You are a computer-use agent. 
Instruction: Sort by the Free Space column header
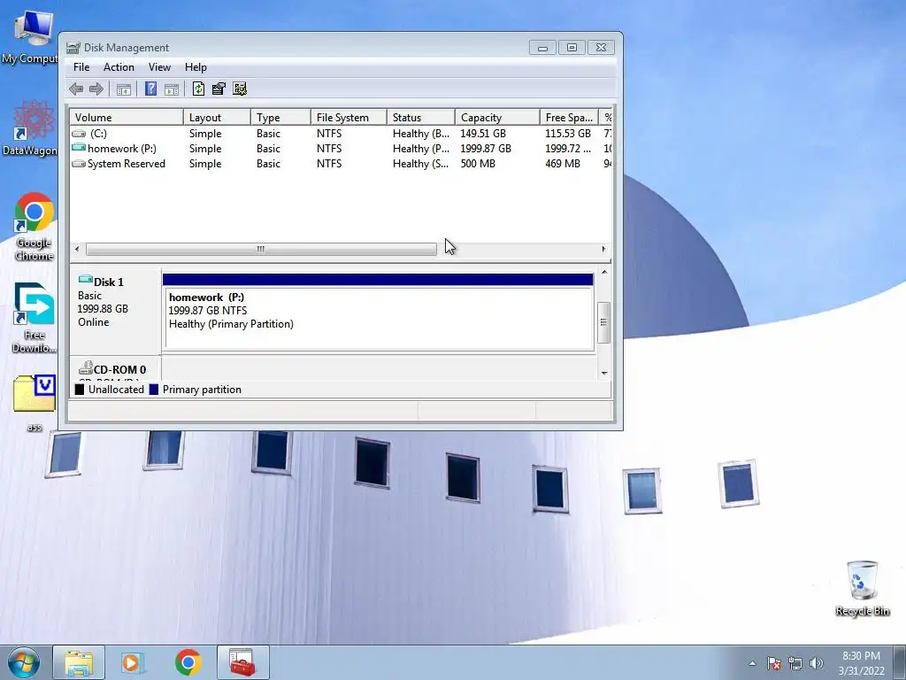(569, 118)
